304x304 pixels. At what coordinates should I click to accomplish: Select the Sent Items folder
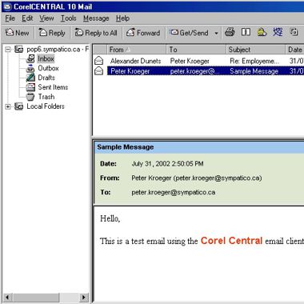(x=53, y=87)
